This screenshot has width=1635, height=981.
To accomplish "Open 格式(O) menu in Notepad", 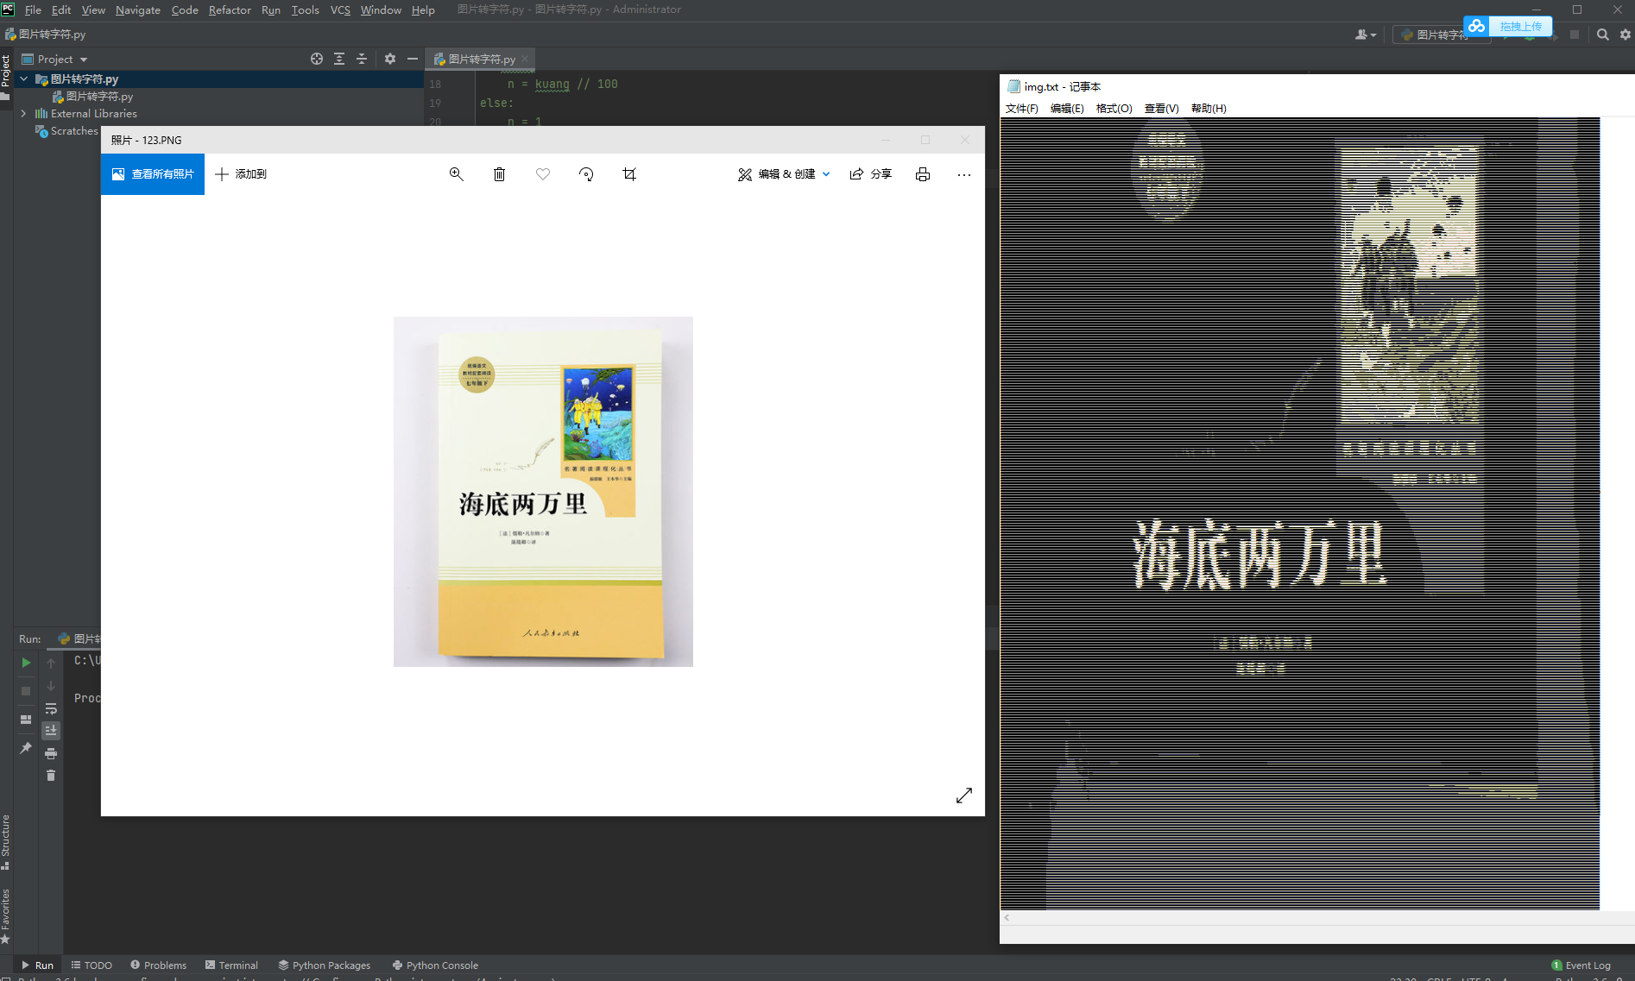I will (1114, 108).
